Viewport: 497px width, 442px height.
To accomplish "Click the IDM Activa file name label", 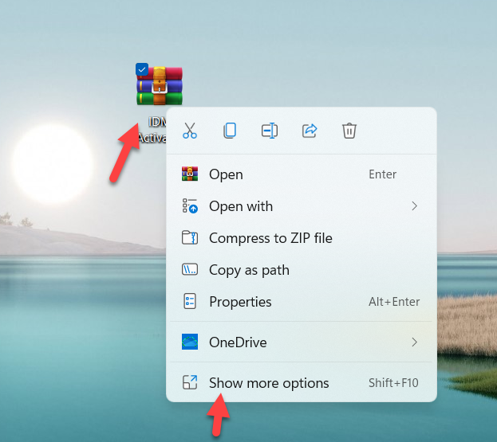I will (152, 131).
